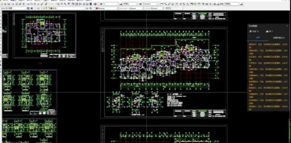Click the linear dimension icon in dimension toolbar

pyautogui.click(x=162, y=4)
